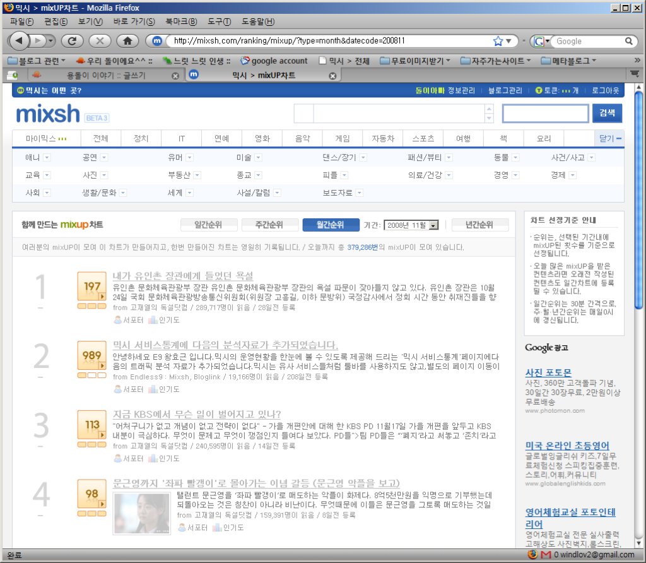
Task: Select the 마이믹스 tab
Action: coord(46,138)
